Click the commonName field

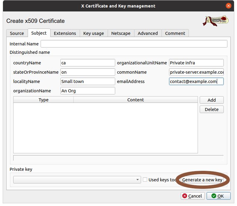(x=196, y=72)
